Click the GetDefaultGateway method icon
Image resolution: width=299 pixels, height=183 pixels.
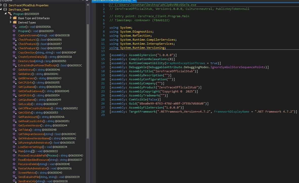tap(14, 91)
